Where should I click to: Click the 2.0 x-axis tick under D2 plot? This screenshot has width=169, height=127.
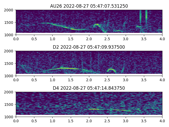[x=89, y=80]
